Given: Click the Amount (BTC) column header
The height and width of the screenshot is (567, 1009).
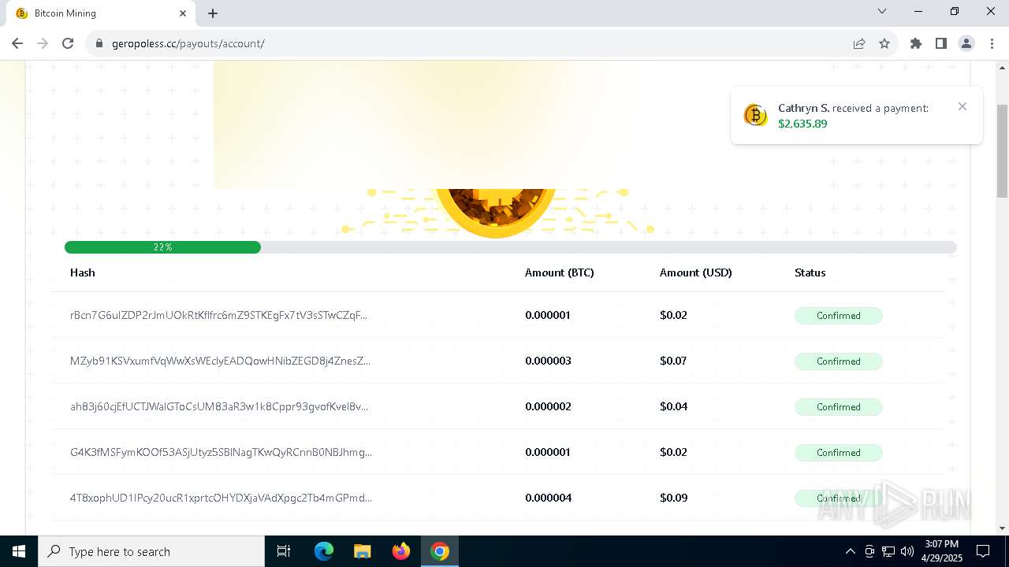Looking at the screenshot, I should [560, 272].
